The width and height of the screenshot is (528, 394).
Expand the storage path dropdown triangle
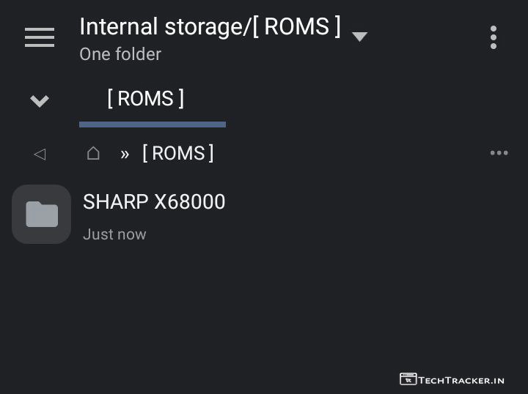coord(359,36)
